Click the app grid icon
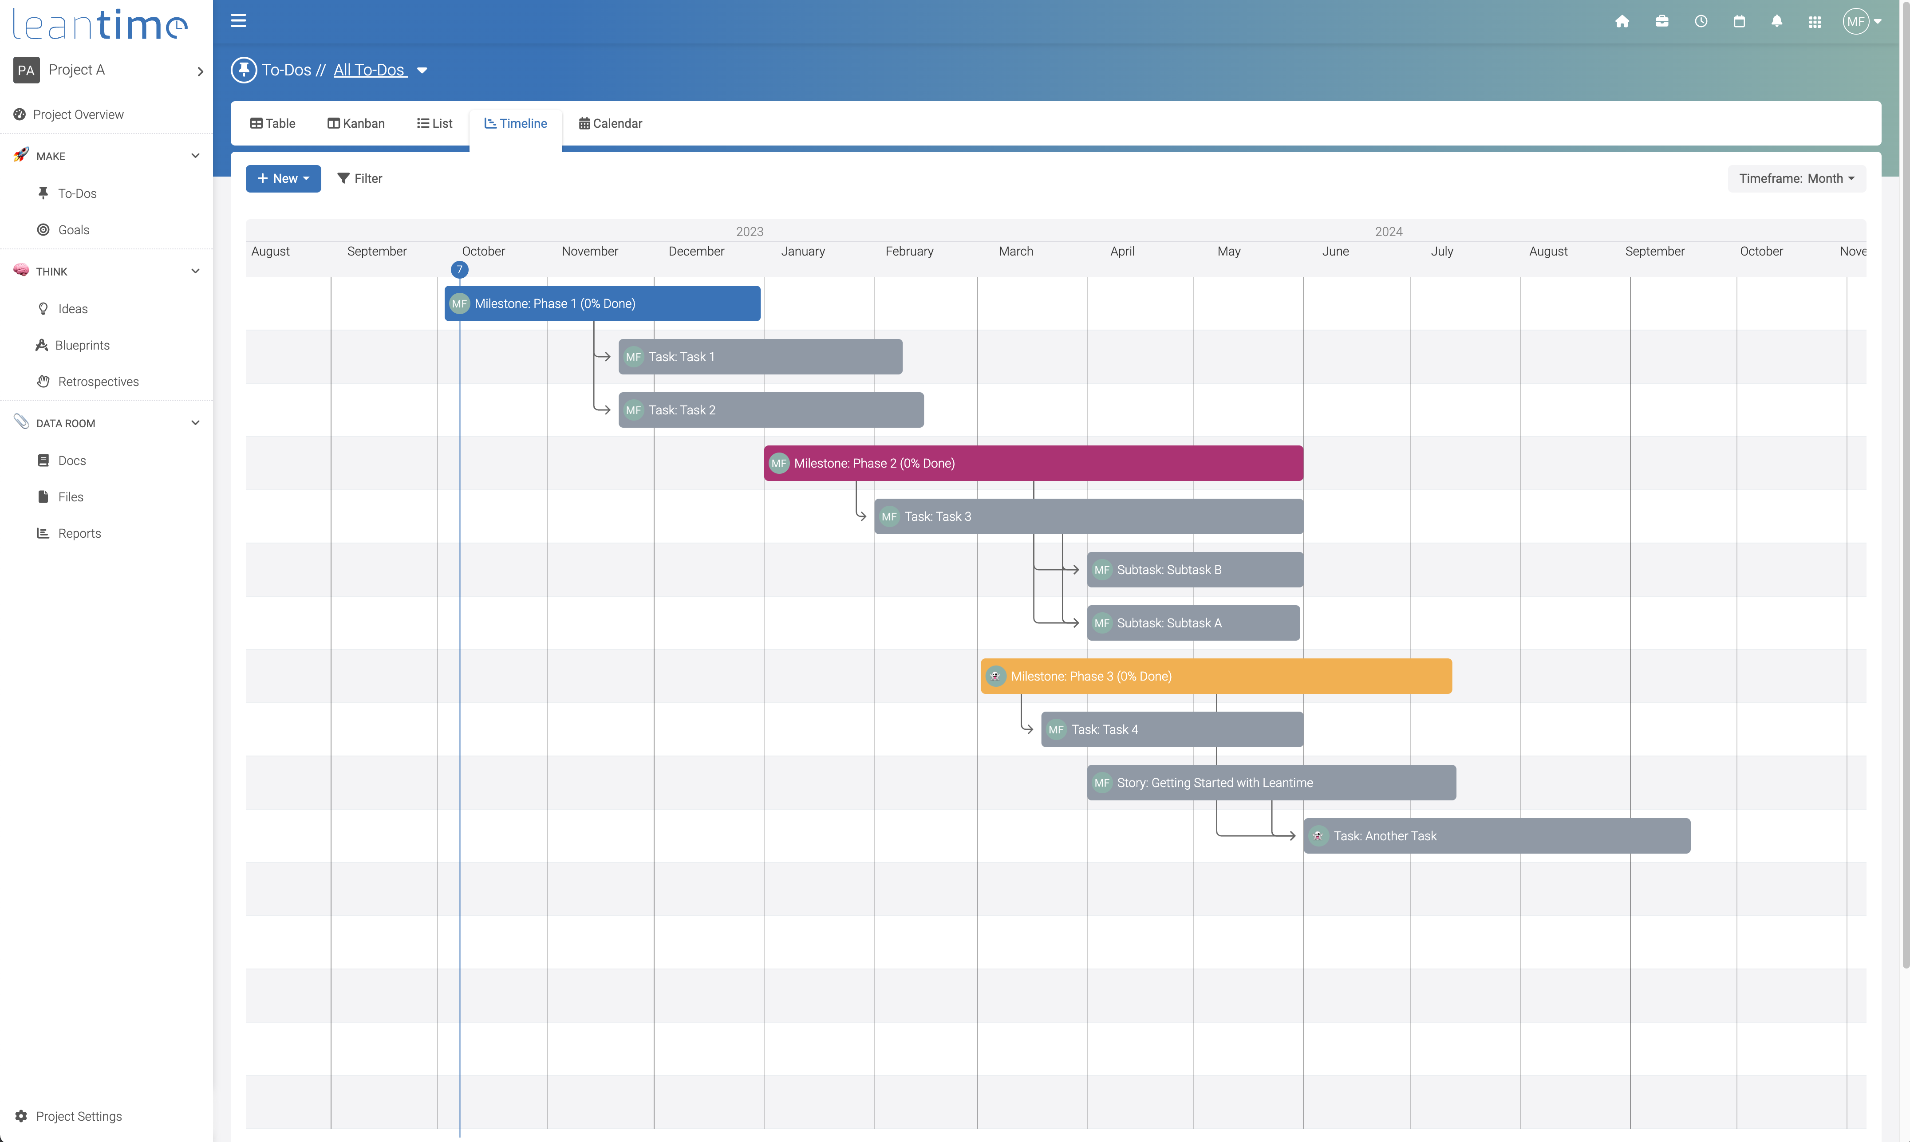The height and width of the screenshot is (1142, 1910). [x=1815, y=22]
